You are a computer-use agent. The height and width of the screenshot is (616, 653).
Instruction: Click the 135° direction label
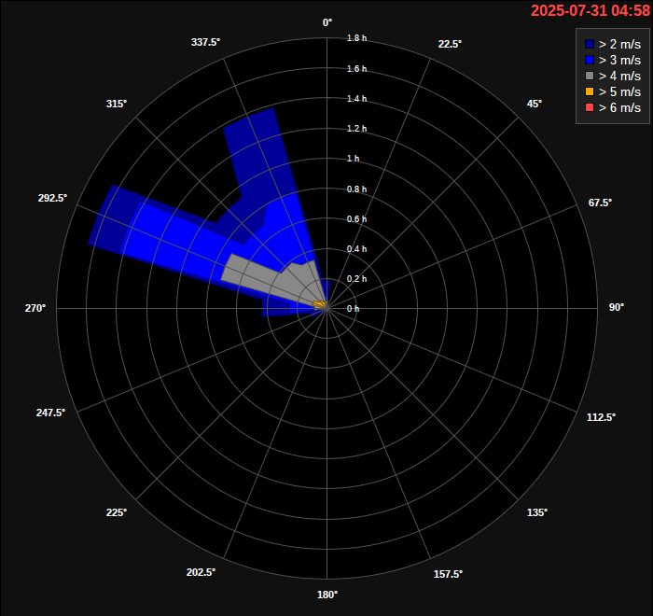[x=537, y=512]
